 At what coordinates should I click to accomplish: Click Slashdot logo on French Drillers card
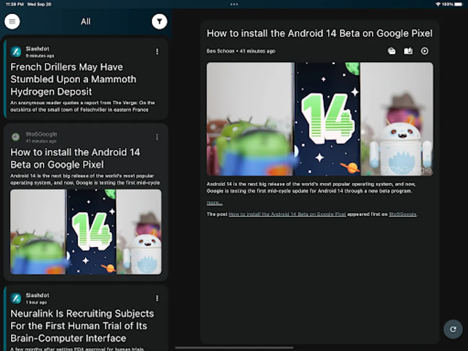(16, 51)
